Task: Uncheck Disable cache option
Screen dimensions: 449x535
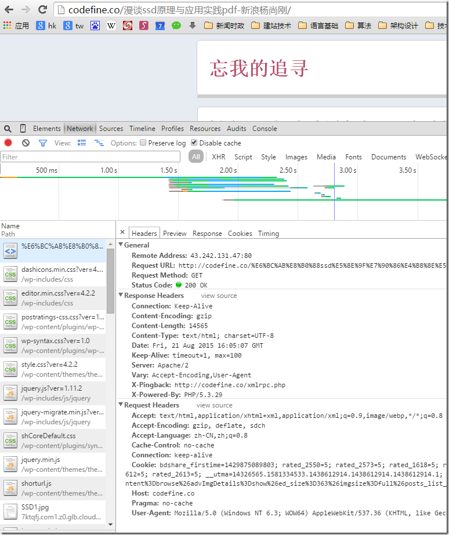Action: (194, 143)
